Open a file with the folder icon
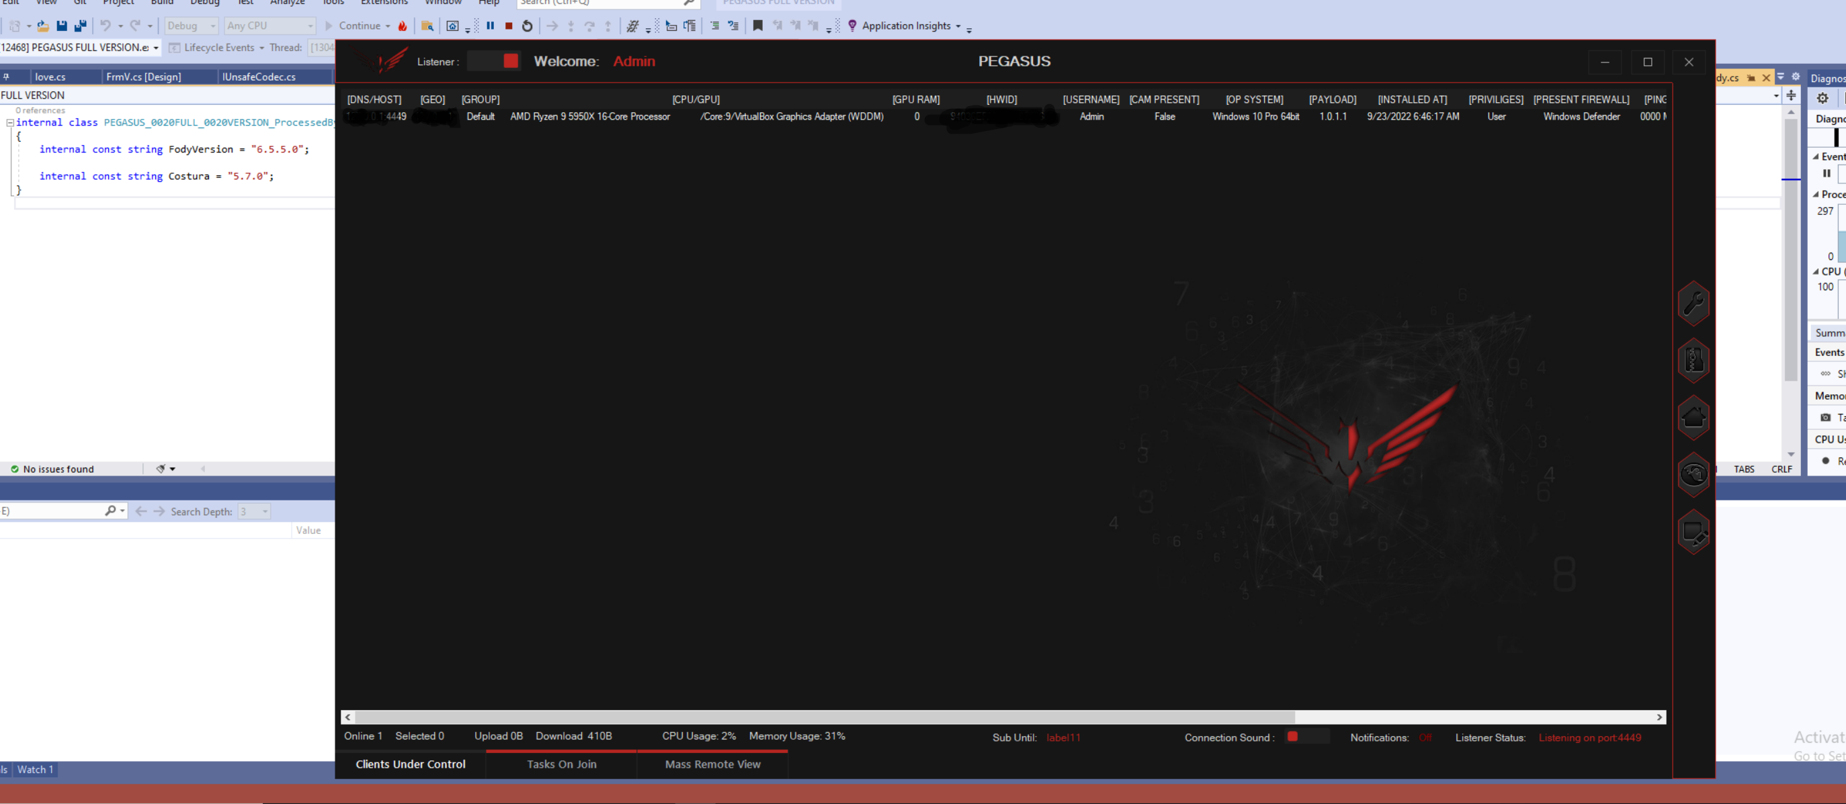Image resolution: width=1846 pixels, height=804 pixels. [x=43, y=26]
